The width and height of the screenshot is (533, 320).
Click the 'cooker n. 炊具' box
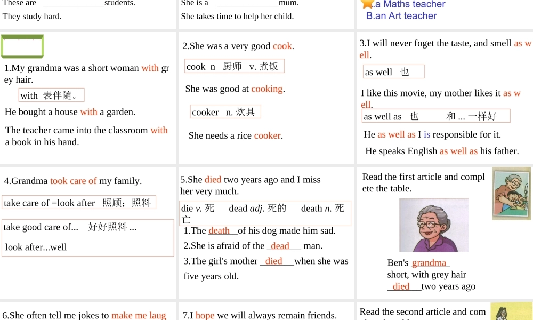225,111
